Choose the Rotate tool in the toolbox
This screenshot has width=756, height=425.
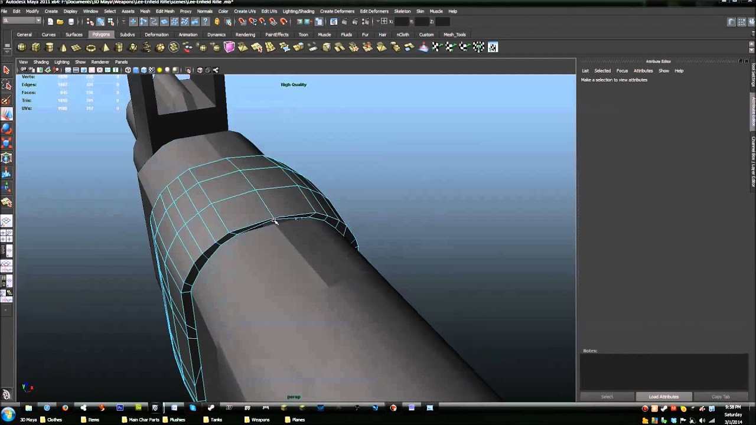point(6,129)
